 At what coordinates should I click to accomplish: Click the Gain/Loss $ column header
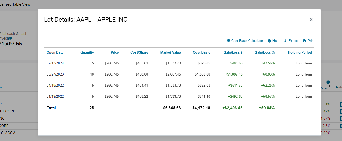coord(233,53)
